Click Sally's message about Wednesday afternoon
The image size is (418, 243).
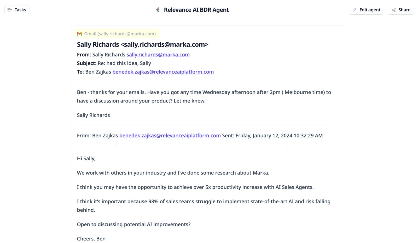204,96
